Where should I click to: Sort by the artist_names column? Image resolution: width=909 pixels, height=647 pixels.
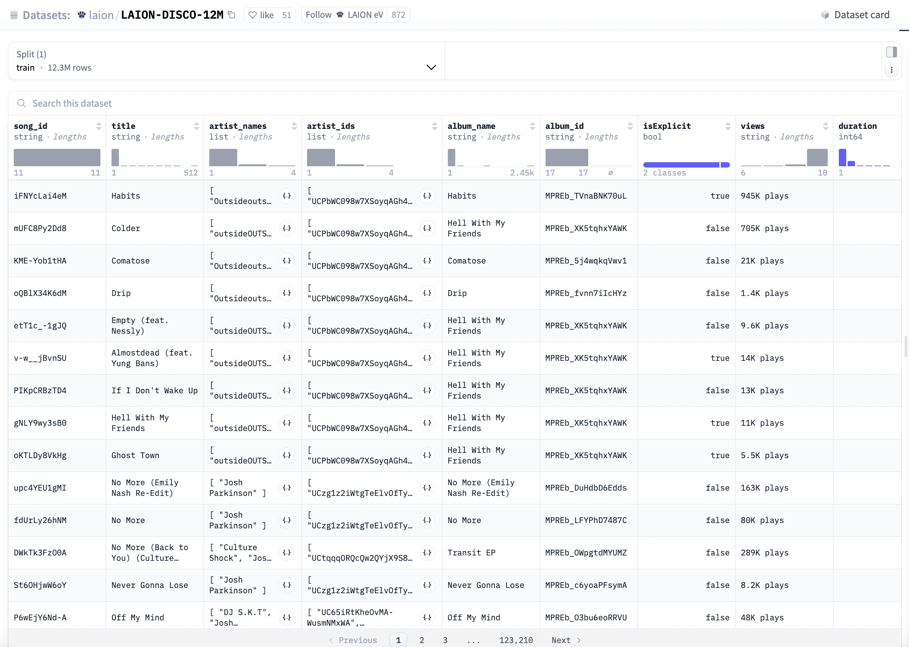click(294, 126)
